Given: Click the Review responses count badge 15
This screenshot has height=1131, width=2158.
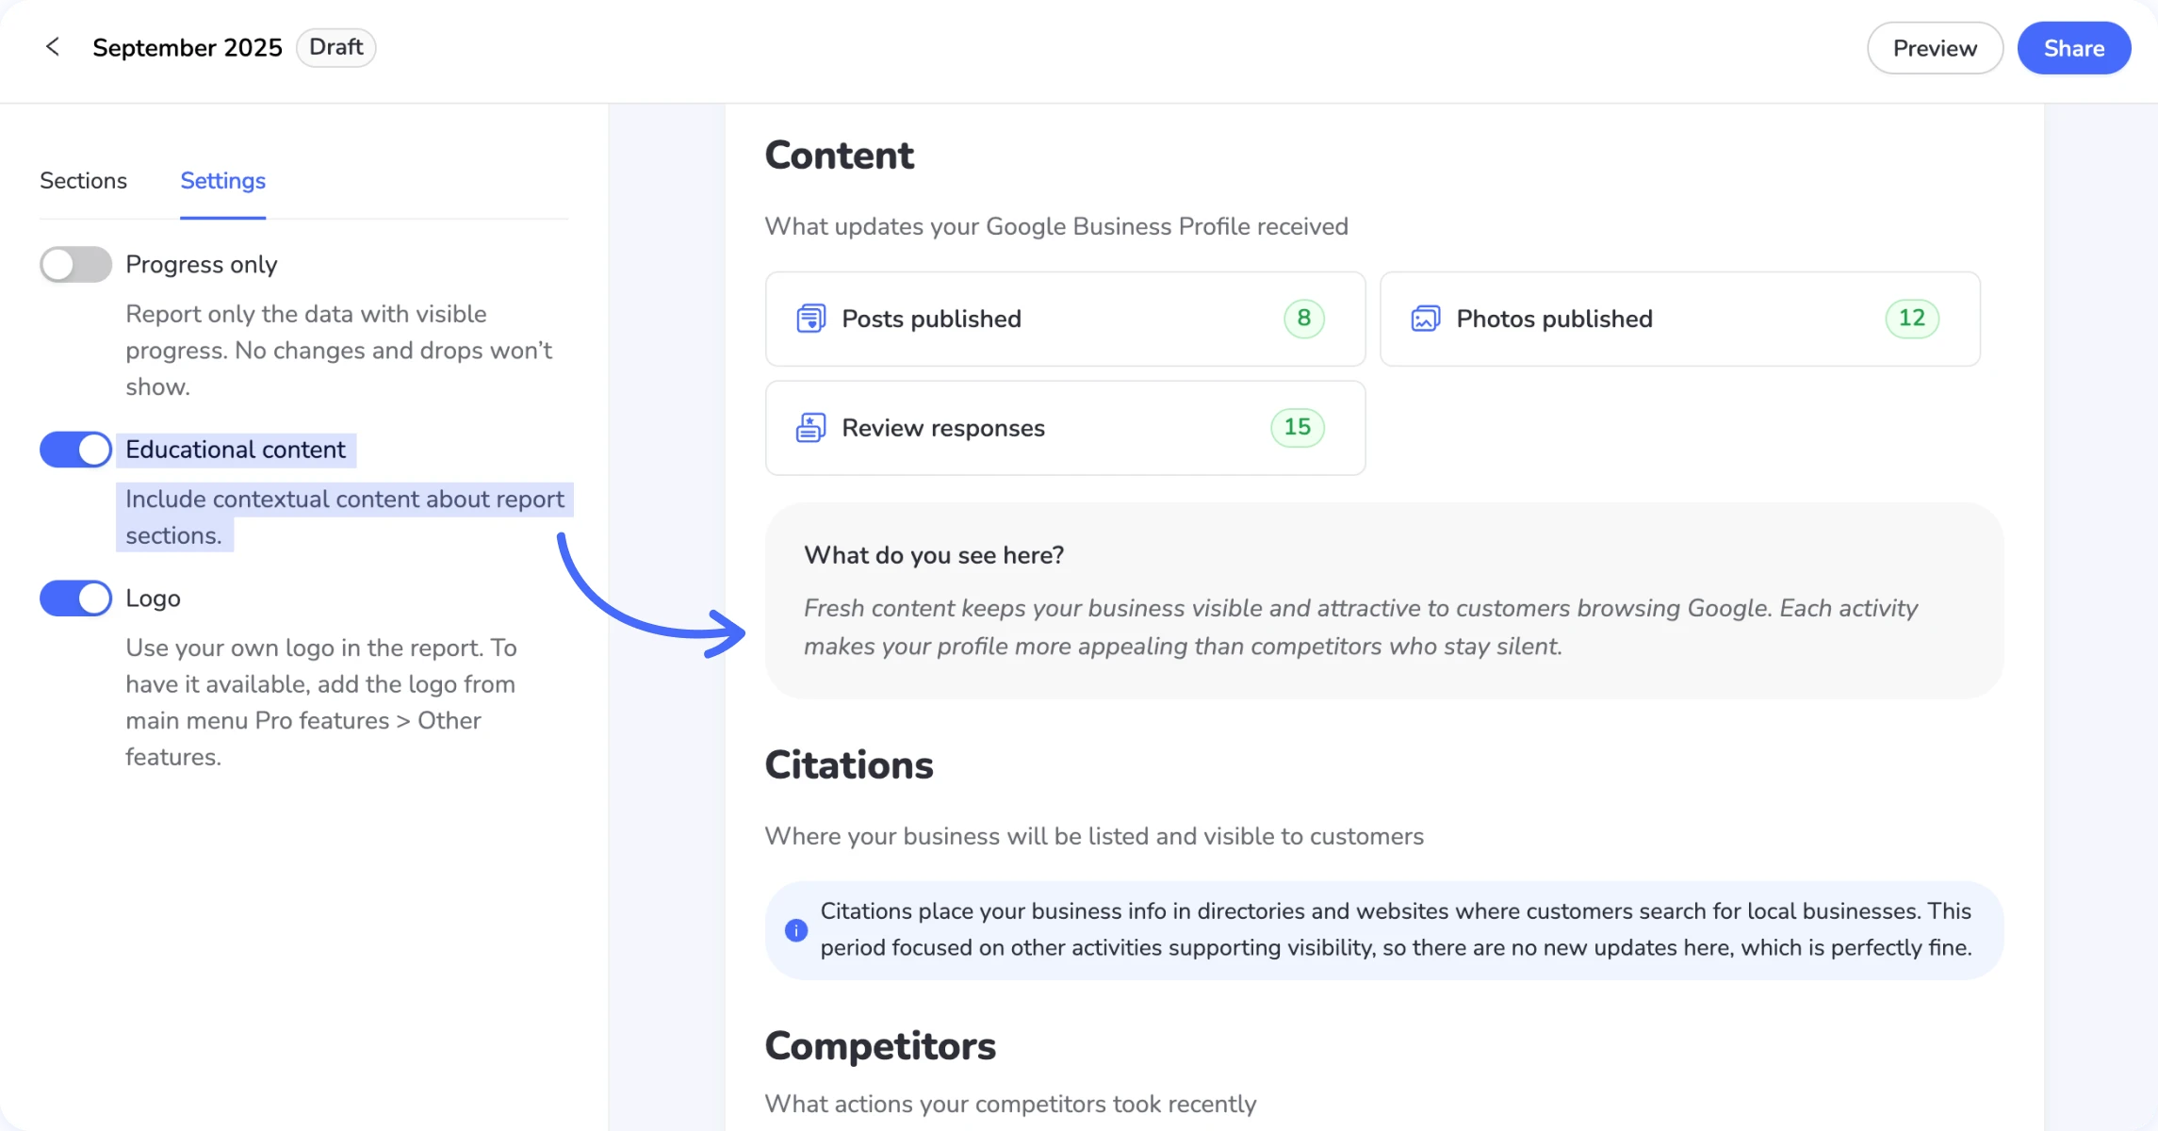Looking at the screenshot, I should pyautogui.click(x=1297, y=428).
